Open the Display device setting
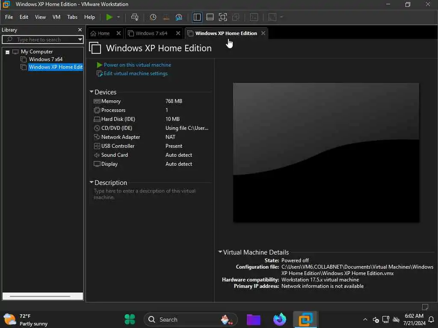Image resolution: width=438 pixels, height=328 pixels. 109,164
